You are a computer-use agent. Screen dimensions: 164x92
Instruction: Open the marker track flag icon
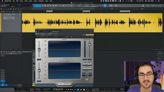click(x=11, y=9)
